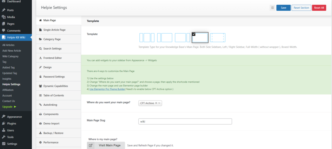
Task: Expand the Upgrade menu arrow
Action: (x=15, y=107)
